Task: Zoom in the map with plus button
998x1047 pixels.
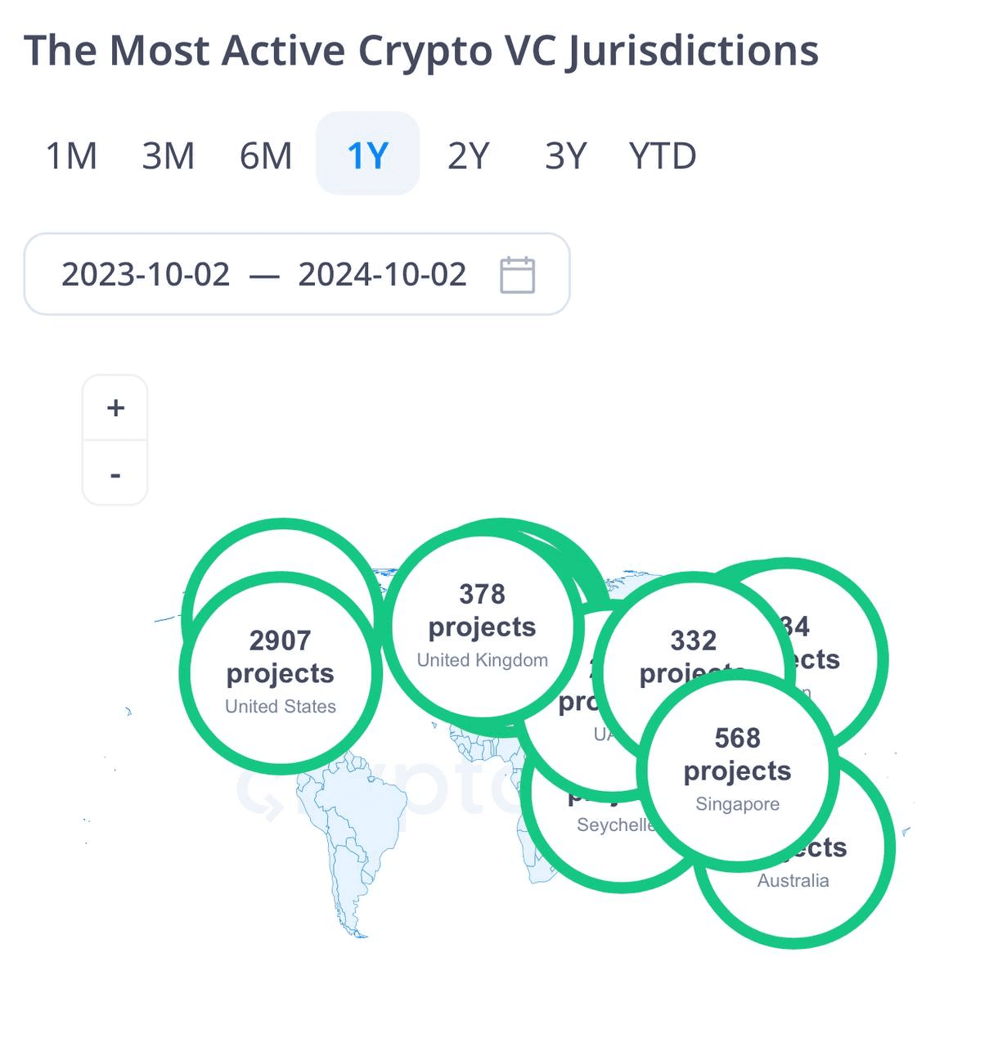Action: (x=115, y=407)
